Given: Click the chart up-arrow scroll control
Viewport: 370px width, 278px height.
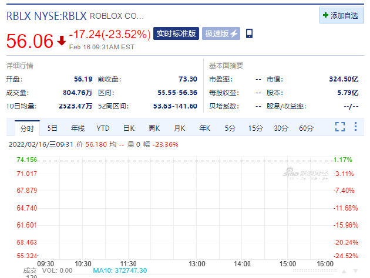Looking at the screenshot, I should 344,272.
